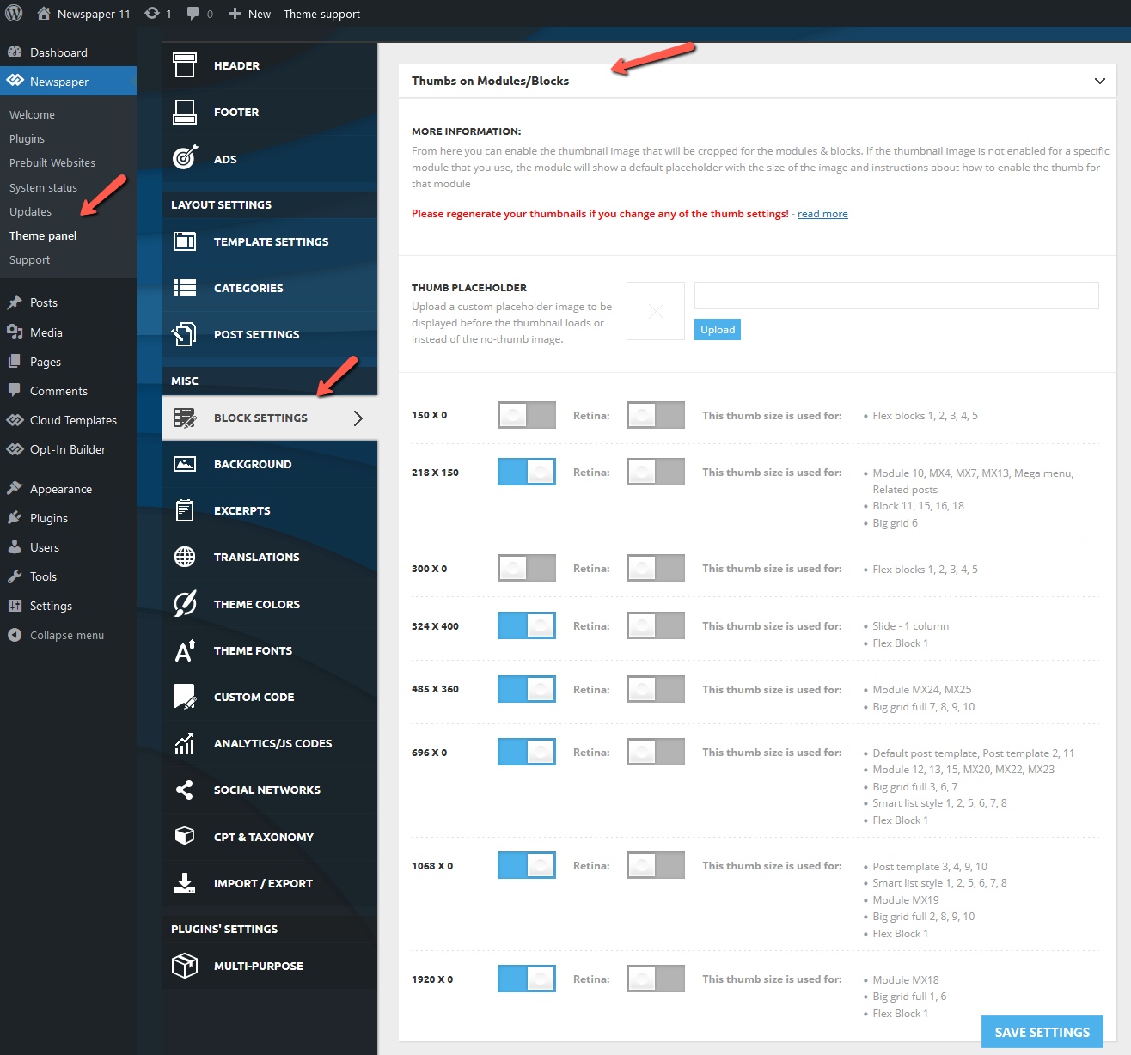The width and height of the screenshot is (1131, 1055).
Task: Open Prebuilt Websites submenu item
Action: pyautogui.click(x=52, y=162)
